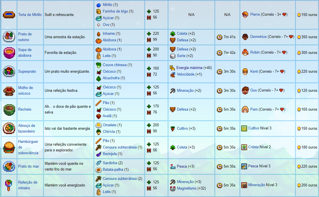This screenshot has height=197, width=319.
Task: Click the Avelã hazelnut ingredient icon
Action: click(x=98, y=116)
